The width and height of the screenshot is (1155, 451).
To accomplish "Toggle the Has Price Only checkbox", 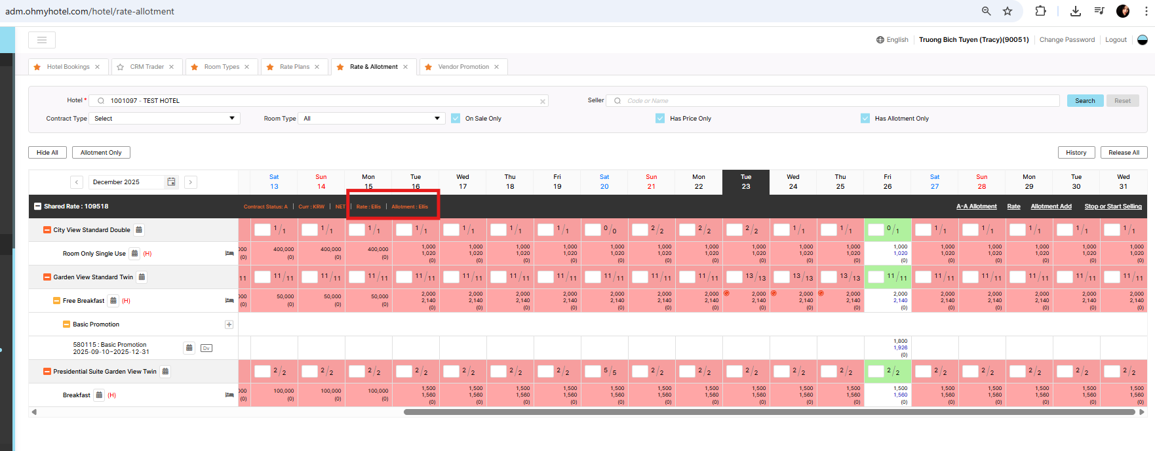I will coord(660,119).
